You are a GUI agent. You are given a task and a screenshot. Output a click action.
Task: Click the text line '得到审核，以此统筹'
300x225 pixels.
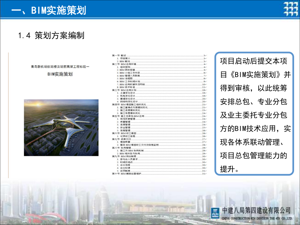(x=254, y=88)
